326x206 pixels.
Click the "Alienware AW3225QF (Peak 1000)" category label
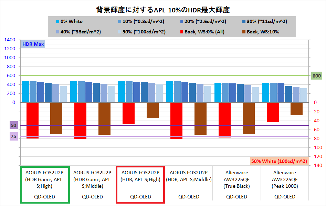[x=285, y=179]
